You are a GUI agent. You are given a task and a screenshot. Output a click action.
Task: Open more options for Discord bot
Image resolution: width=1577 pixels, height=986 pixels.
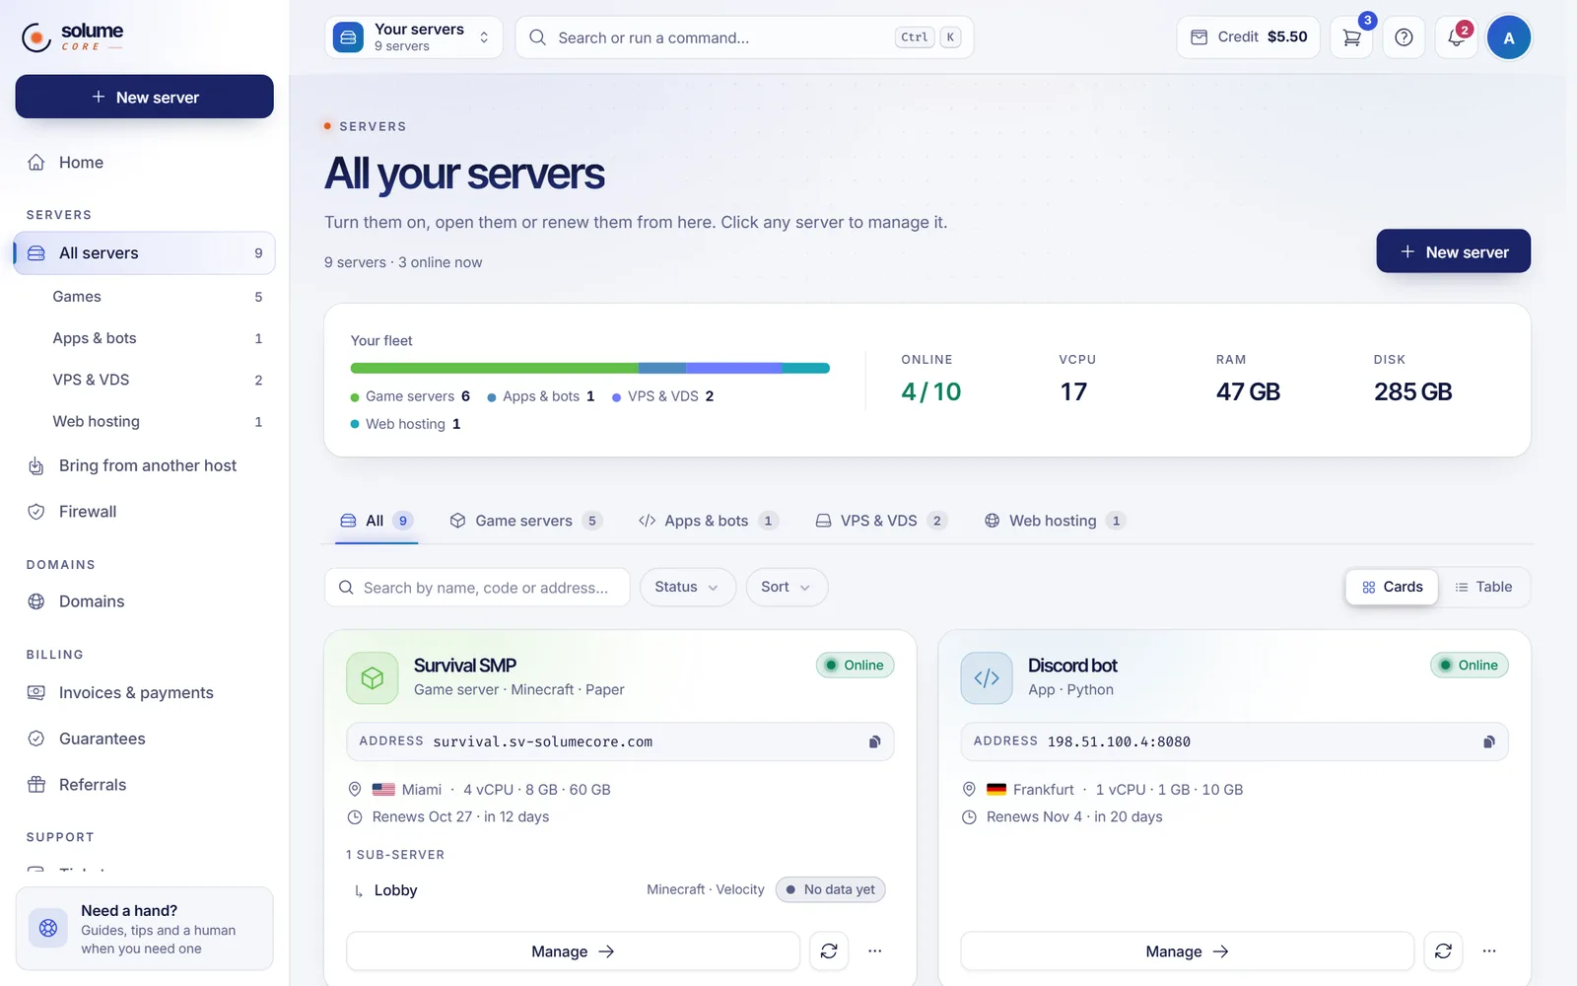click(1488, 951)
